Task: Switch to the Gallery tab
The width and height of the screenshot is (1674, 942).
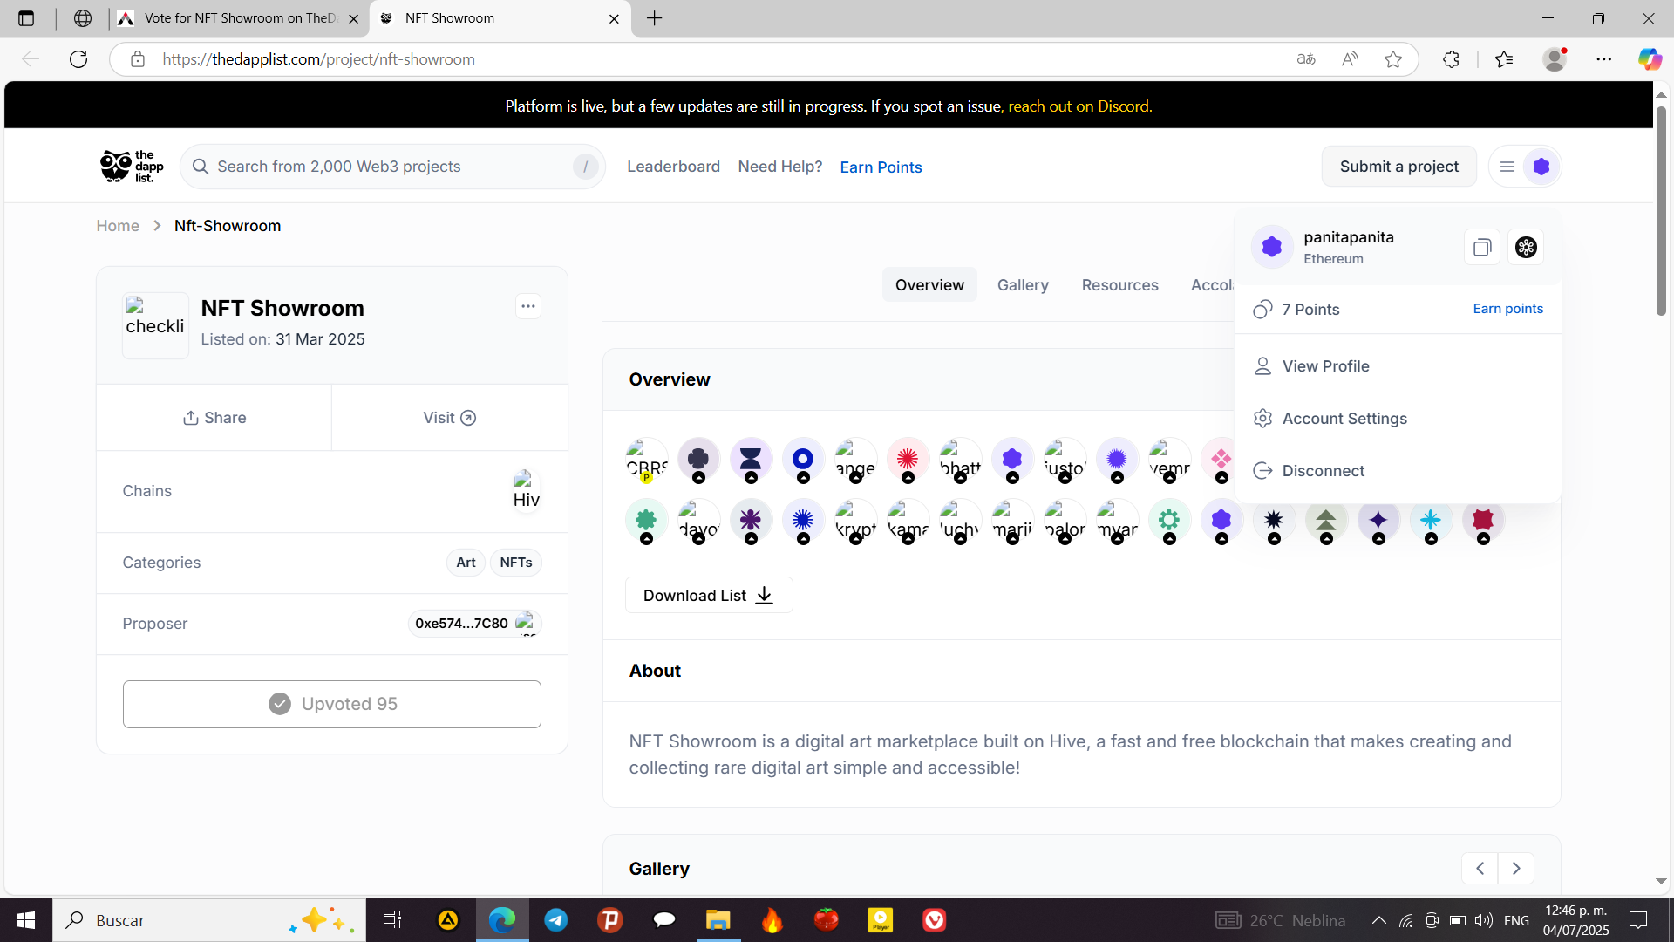Action: pyautogui.click(x=1023, y=285)
